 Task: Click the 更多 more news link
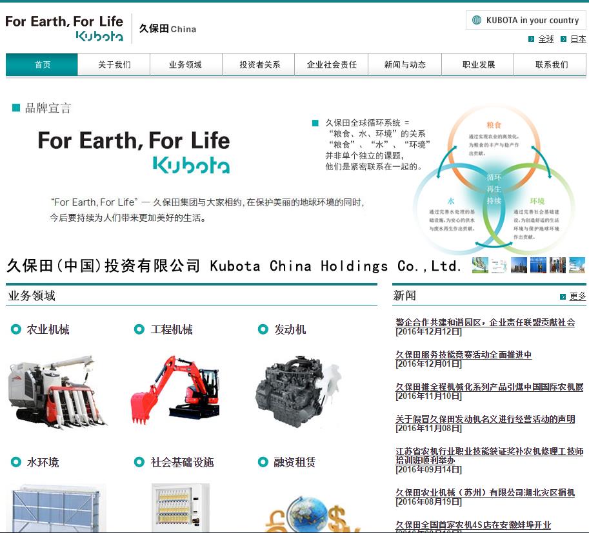pyautogui.click(x=578, y=296)
